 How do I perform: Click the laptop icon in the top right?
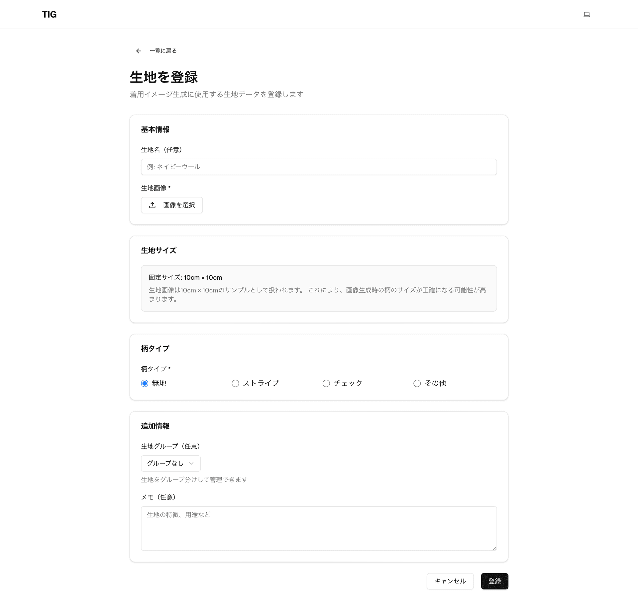coord(587,14)
